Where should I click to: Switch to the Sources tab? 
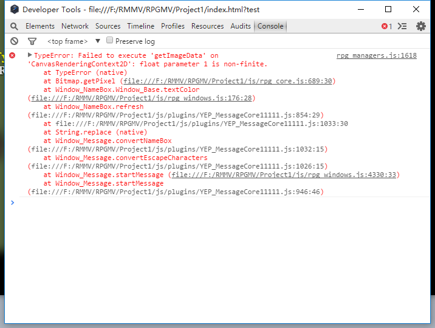(108, 26)
